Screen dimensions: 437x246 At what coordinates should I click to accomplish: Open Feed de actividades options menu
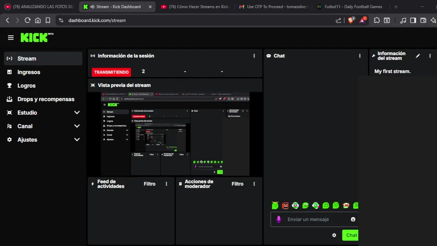pos(166,184)
